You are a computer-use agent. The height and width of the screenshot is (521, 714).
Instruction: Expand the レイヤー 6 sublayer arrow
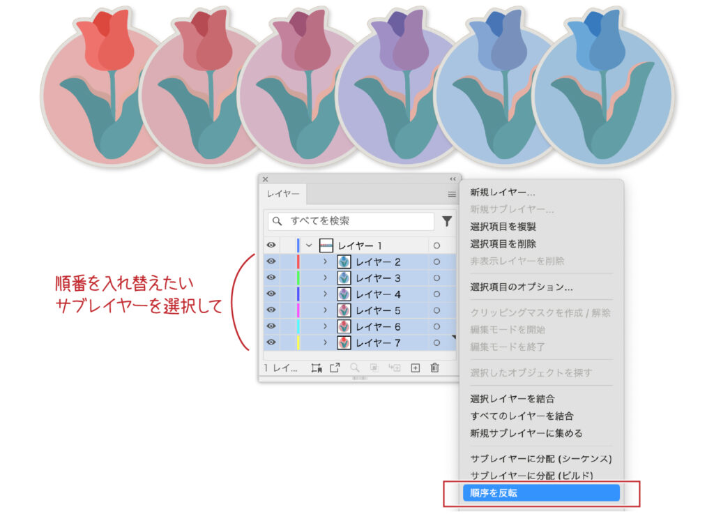point(325,326)
